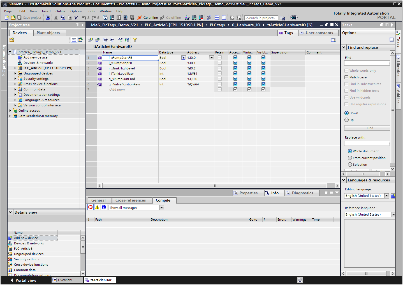
Task: Tick Retain checkbox for i_xPumpStartPB
Action: (x=220, y=58)
